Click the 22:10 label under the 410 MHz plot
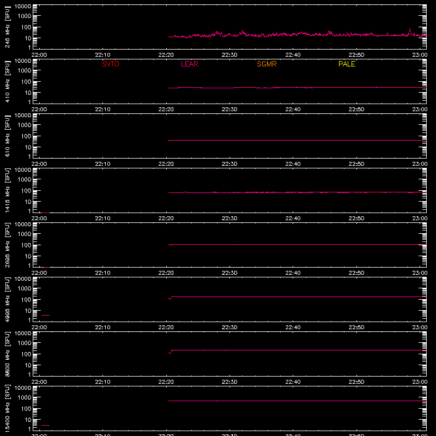The image size is (436, 436). (x=102, y=110)
